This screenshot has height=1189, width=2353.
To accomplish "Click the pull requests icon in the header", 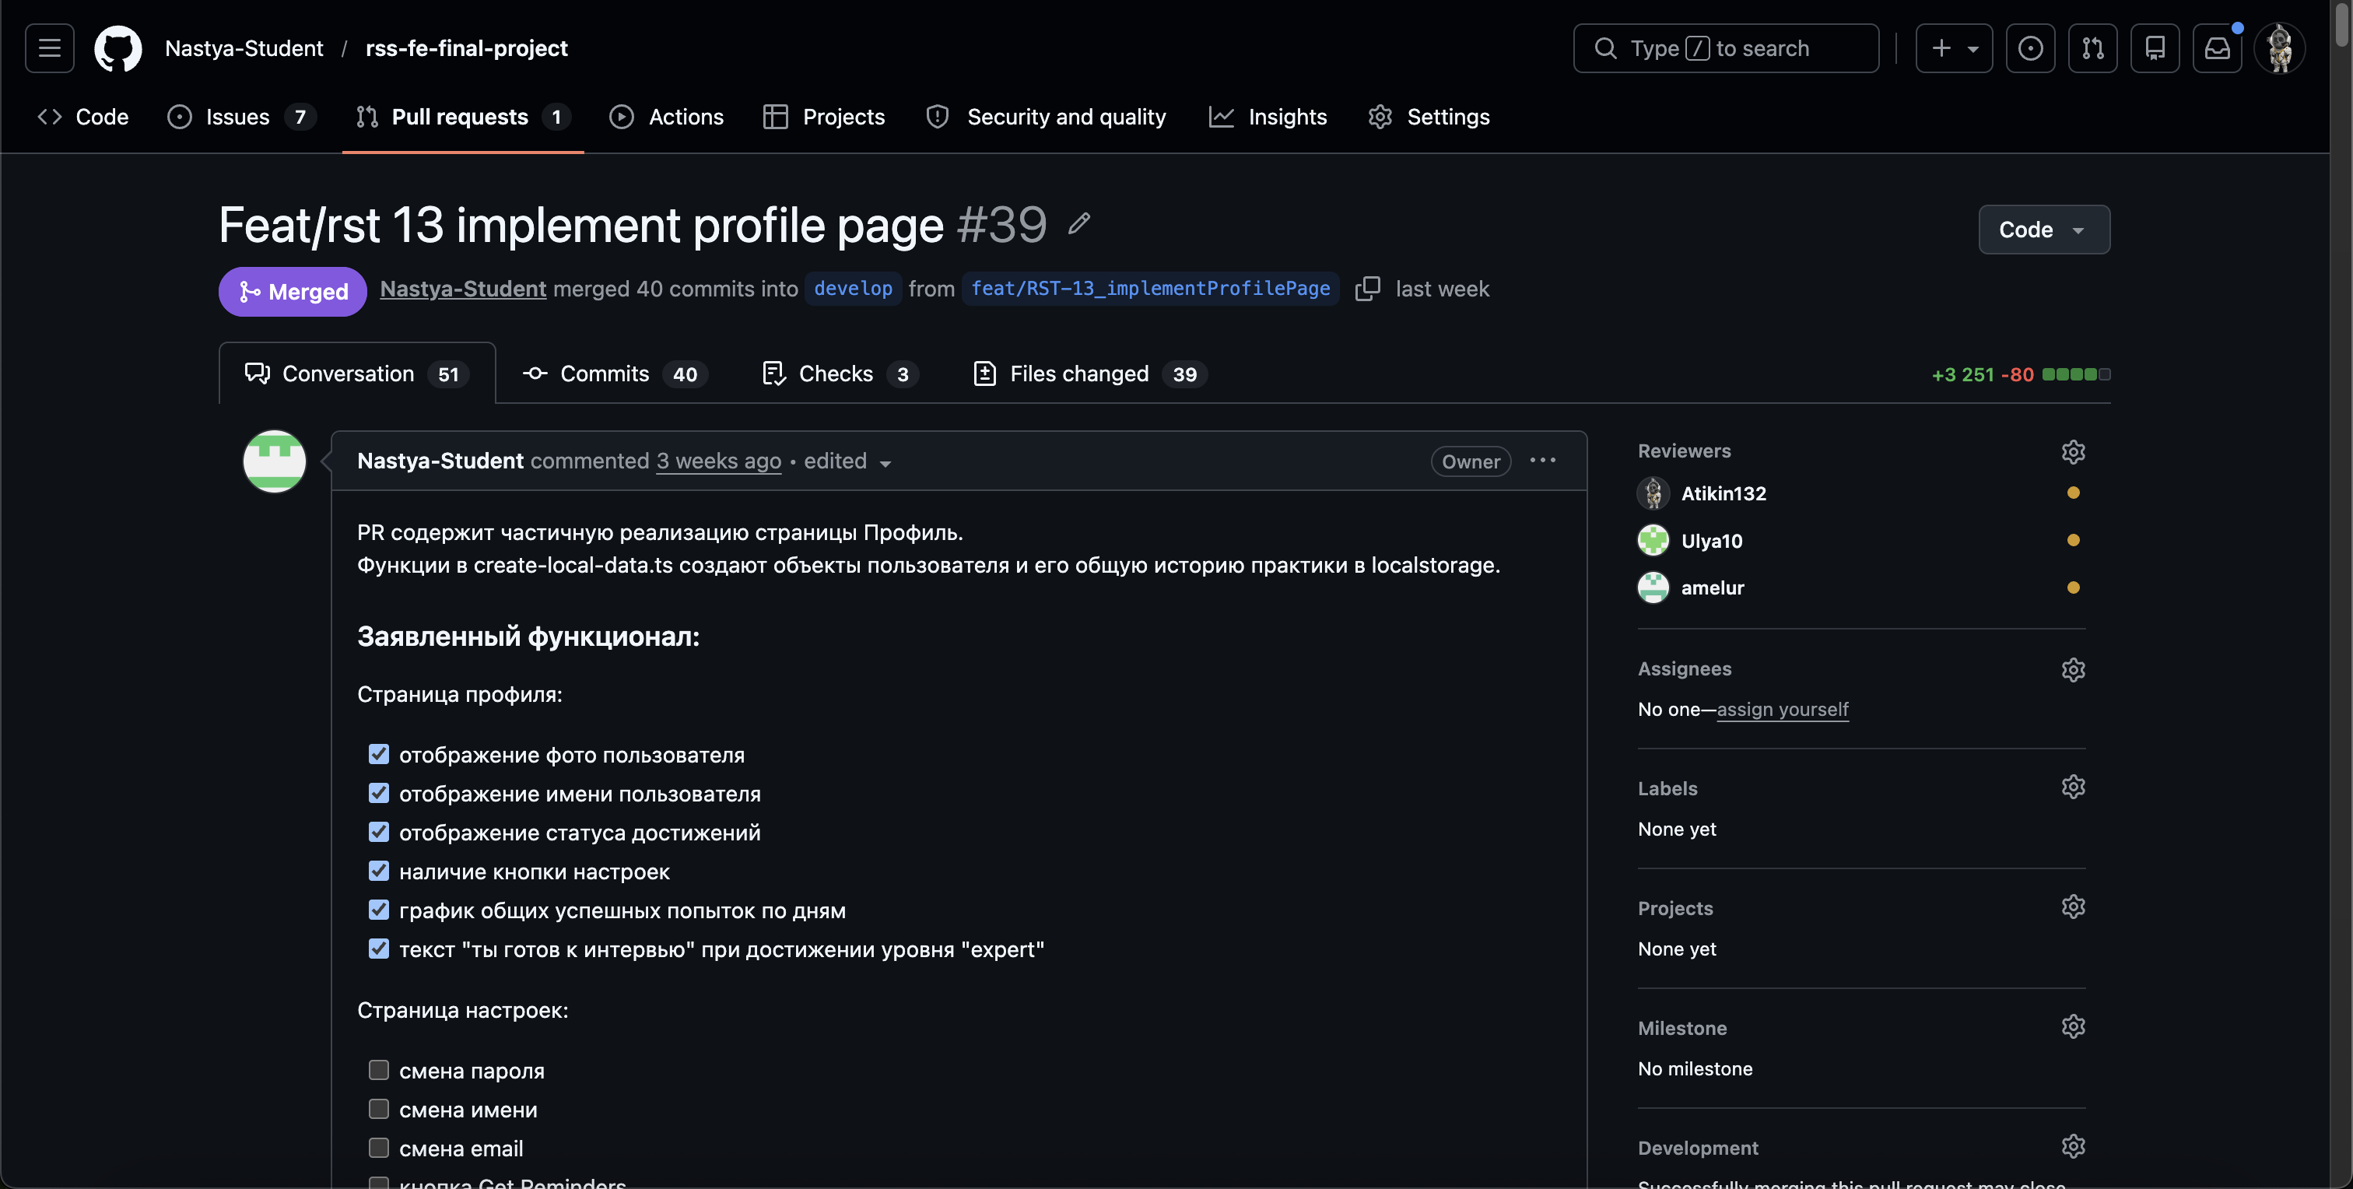I will [x=2092, y=48].
